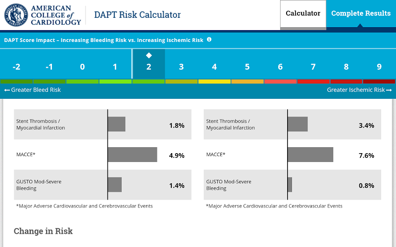Select score 9 on the DAPT scale
The image size is (396, 247).
[x=379, y=67]
